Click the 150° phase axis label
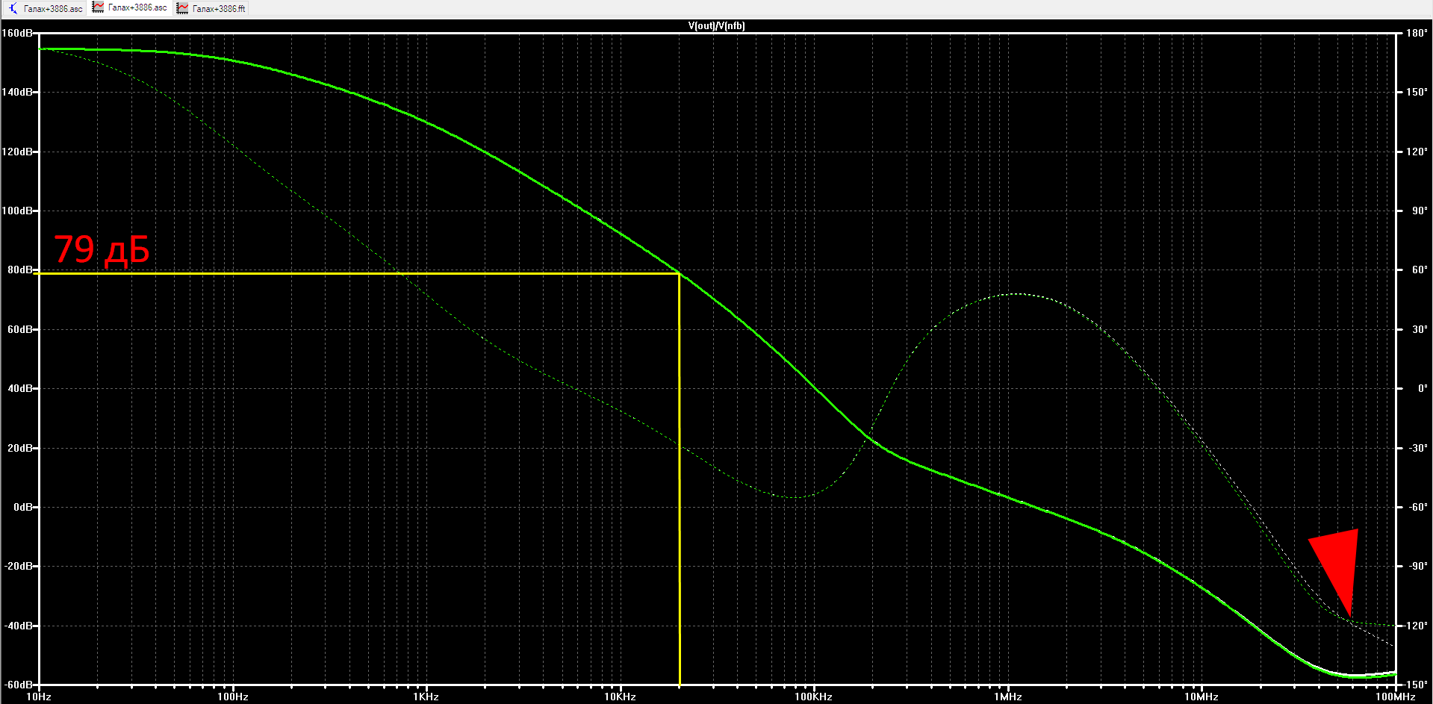This screenshot has height=704, width=1433. coord(1417,92)
